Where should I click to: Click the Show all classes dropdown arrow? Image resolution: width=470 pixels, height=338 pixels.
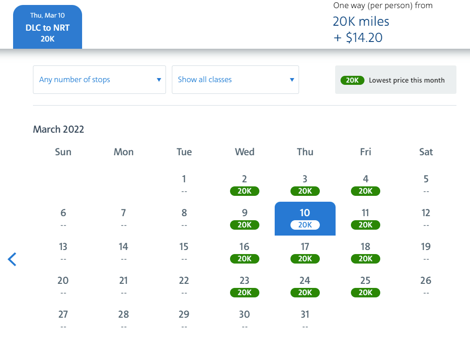[x=292, y=80]
